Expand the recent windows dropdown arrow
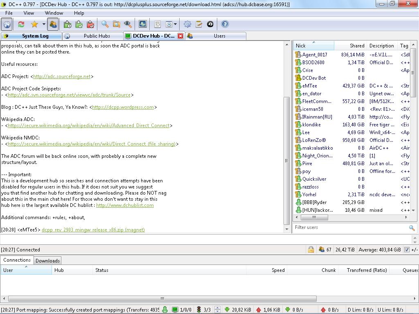Viewport: 419px width, 314px height. [175, 24]
